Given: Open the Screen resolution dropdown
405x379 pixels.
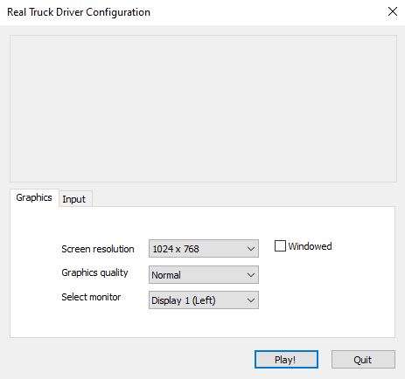Looking at the screenshot, I should pos(204,249).
